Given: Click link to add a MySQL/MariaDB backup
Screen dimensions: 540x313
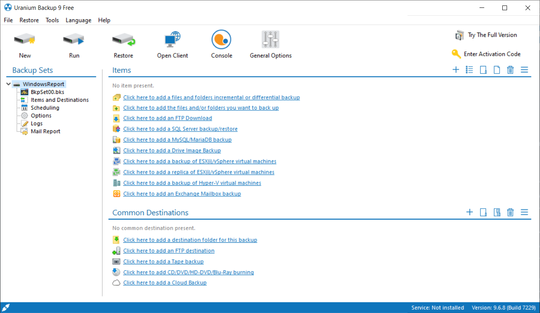Looking at the screenshot, I should pyautogui.click(x=177, y=140).
